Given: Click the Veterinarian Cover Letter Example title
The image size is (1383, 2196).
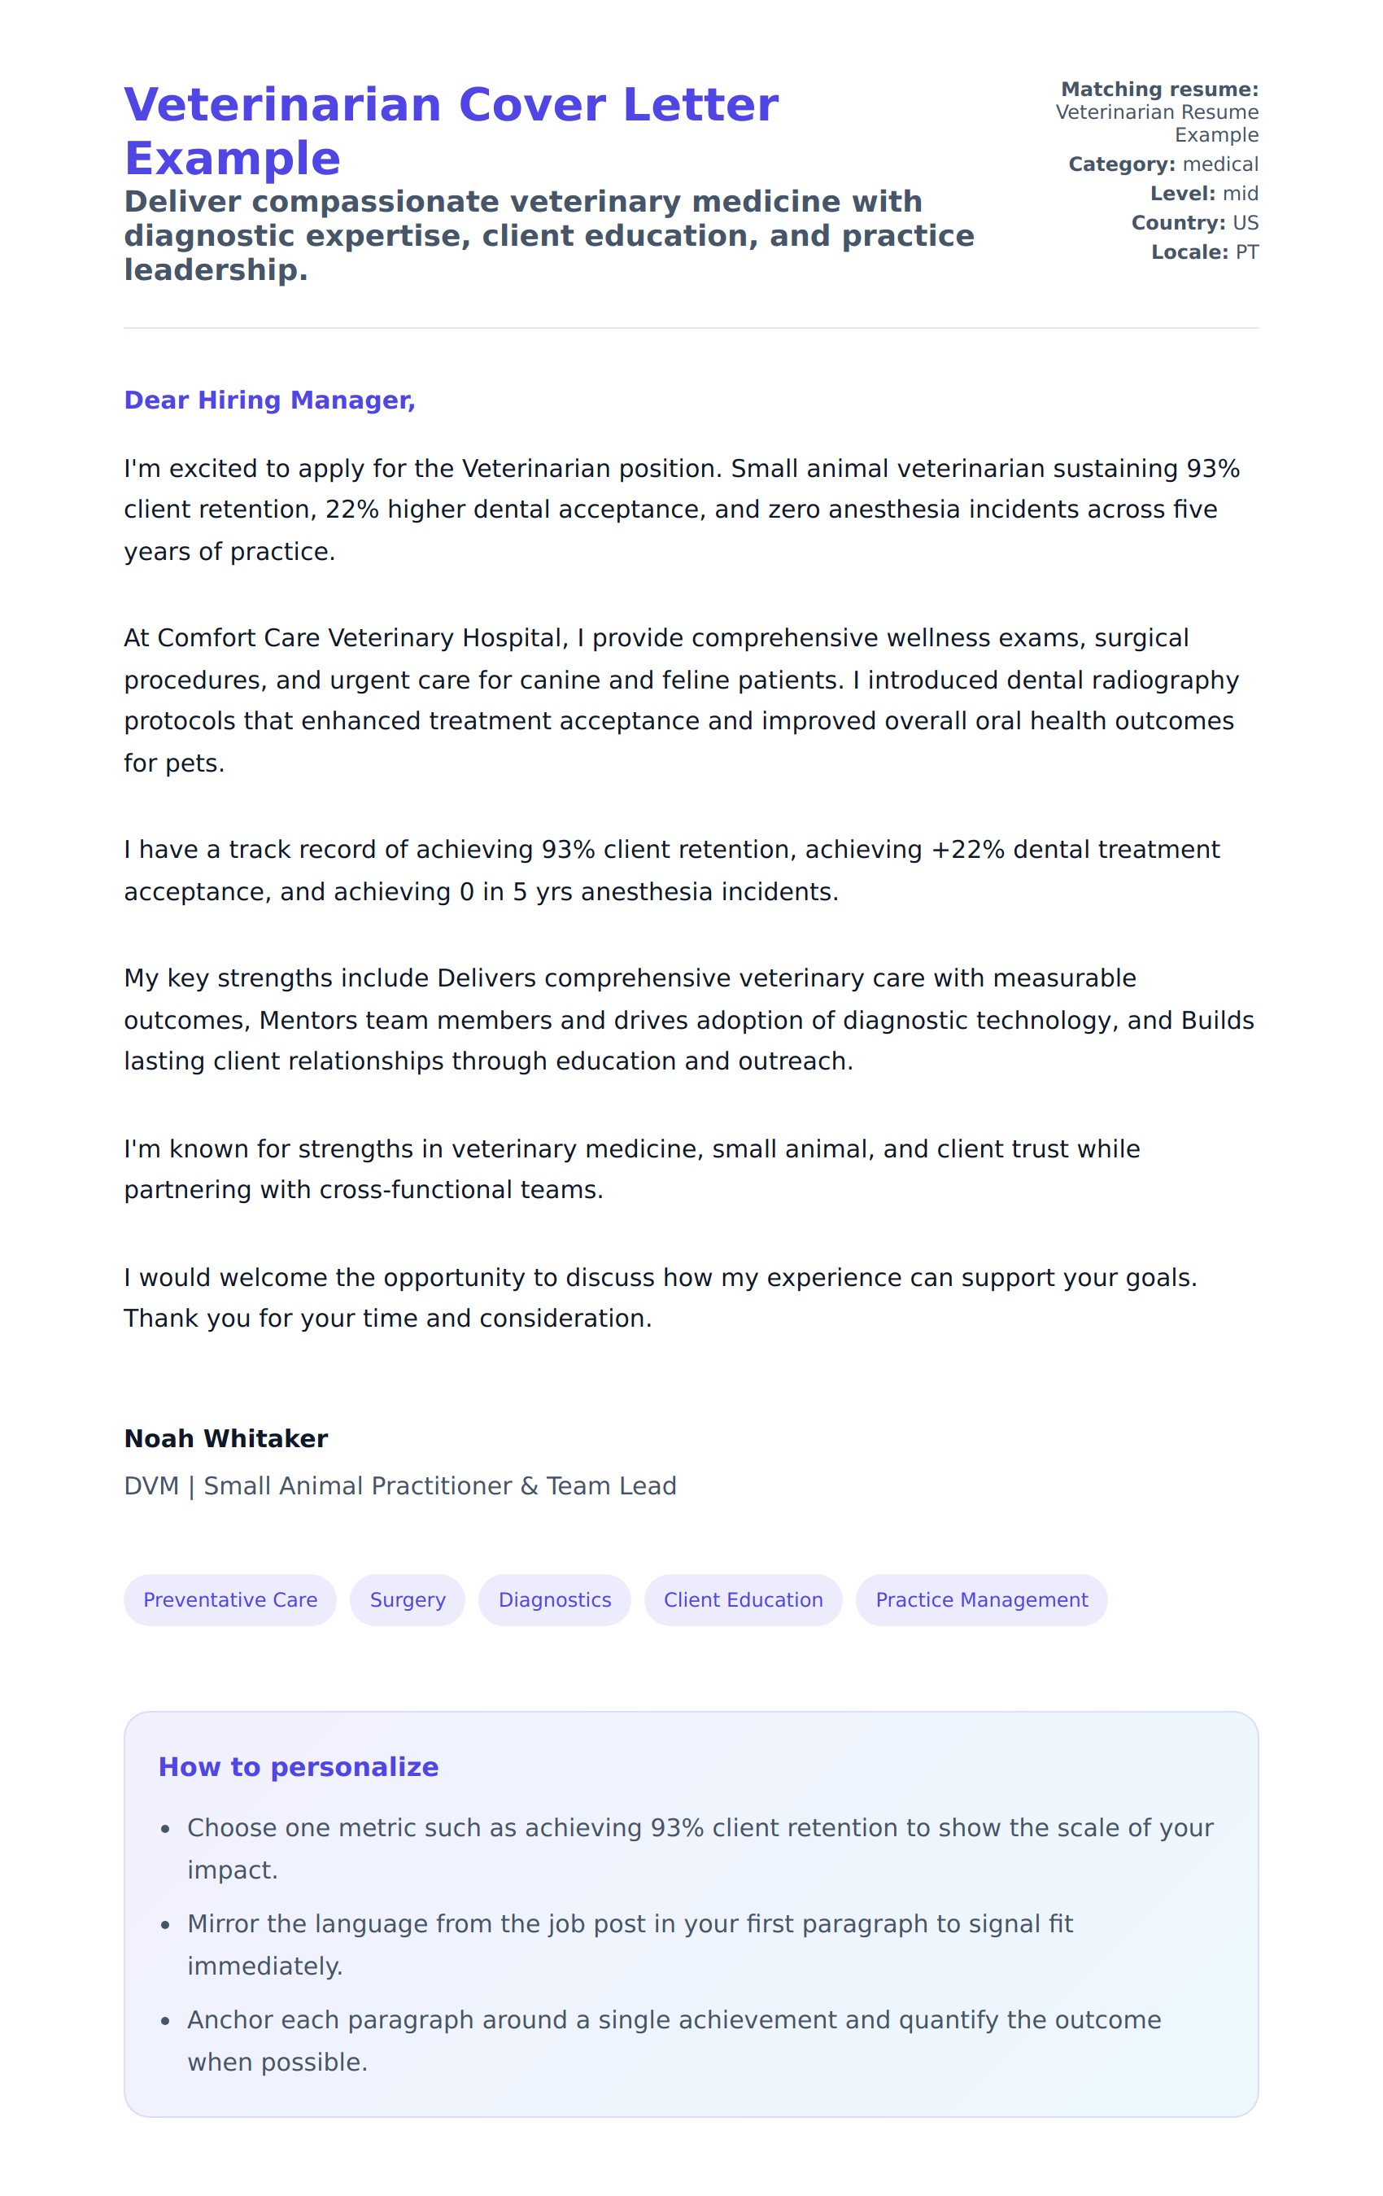Looking at the screenshot, I should 451,130.
